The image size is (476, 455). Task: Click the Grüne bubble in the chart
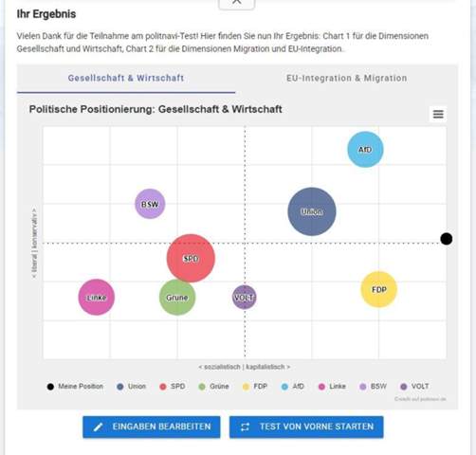click(x=177, y=297)
